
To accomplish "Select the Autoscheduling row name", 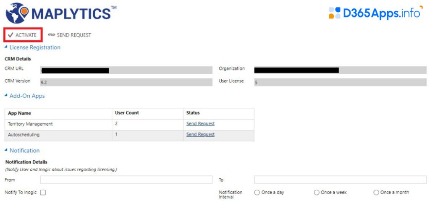I will 24,135.
